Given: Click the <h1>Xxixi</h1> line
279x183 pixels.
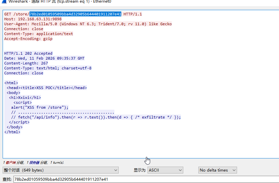Looking at the screenshot, I should tap(25, 98).
